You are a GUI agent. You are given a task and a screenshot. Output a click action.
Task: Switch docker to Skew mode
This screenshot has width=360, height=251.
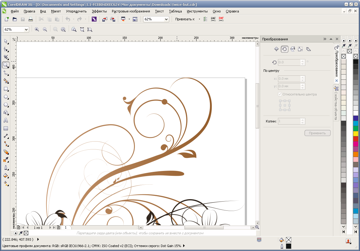[x=308, y=49]
